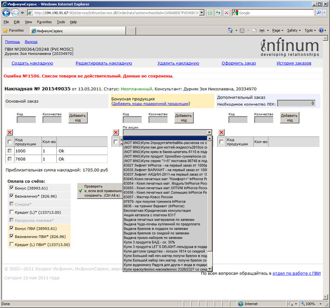The height and width of the screenshot is (308, 330).
Task: Open the Help menu
Action: (x=73, y=22)
